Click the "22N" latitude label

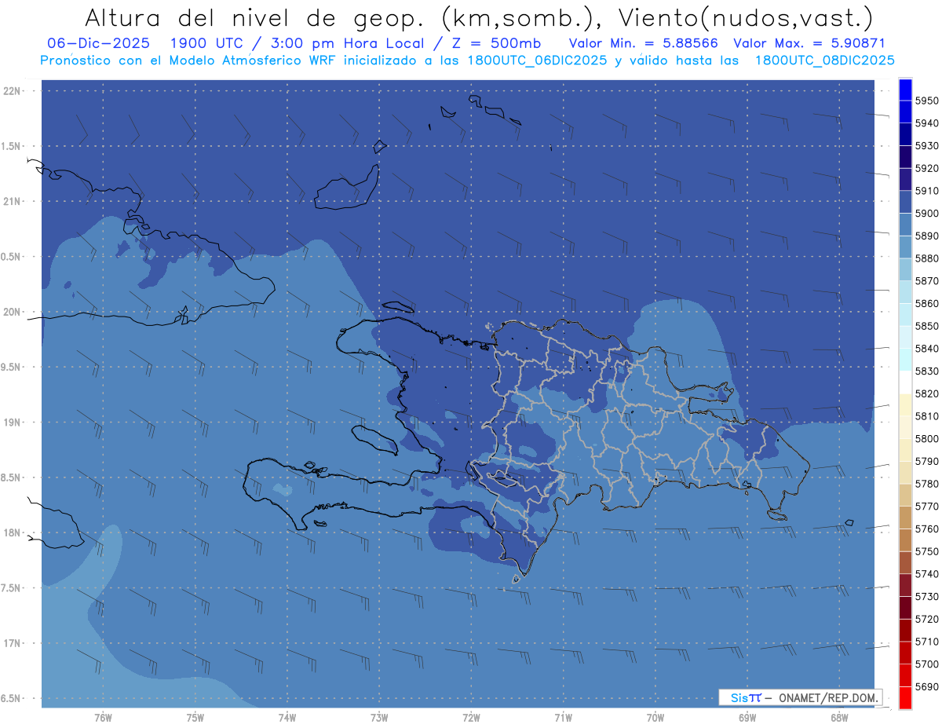pos(11,91)
